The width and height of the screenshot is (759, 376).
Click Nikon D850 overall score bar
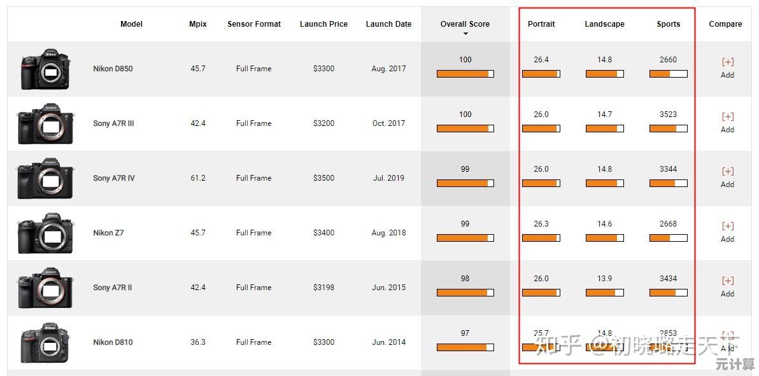465,74
